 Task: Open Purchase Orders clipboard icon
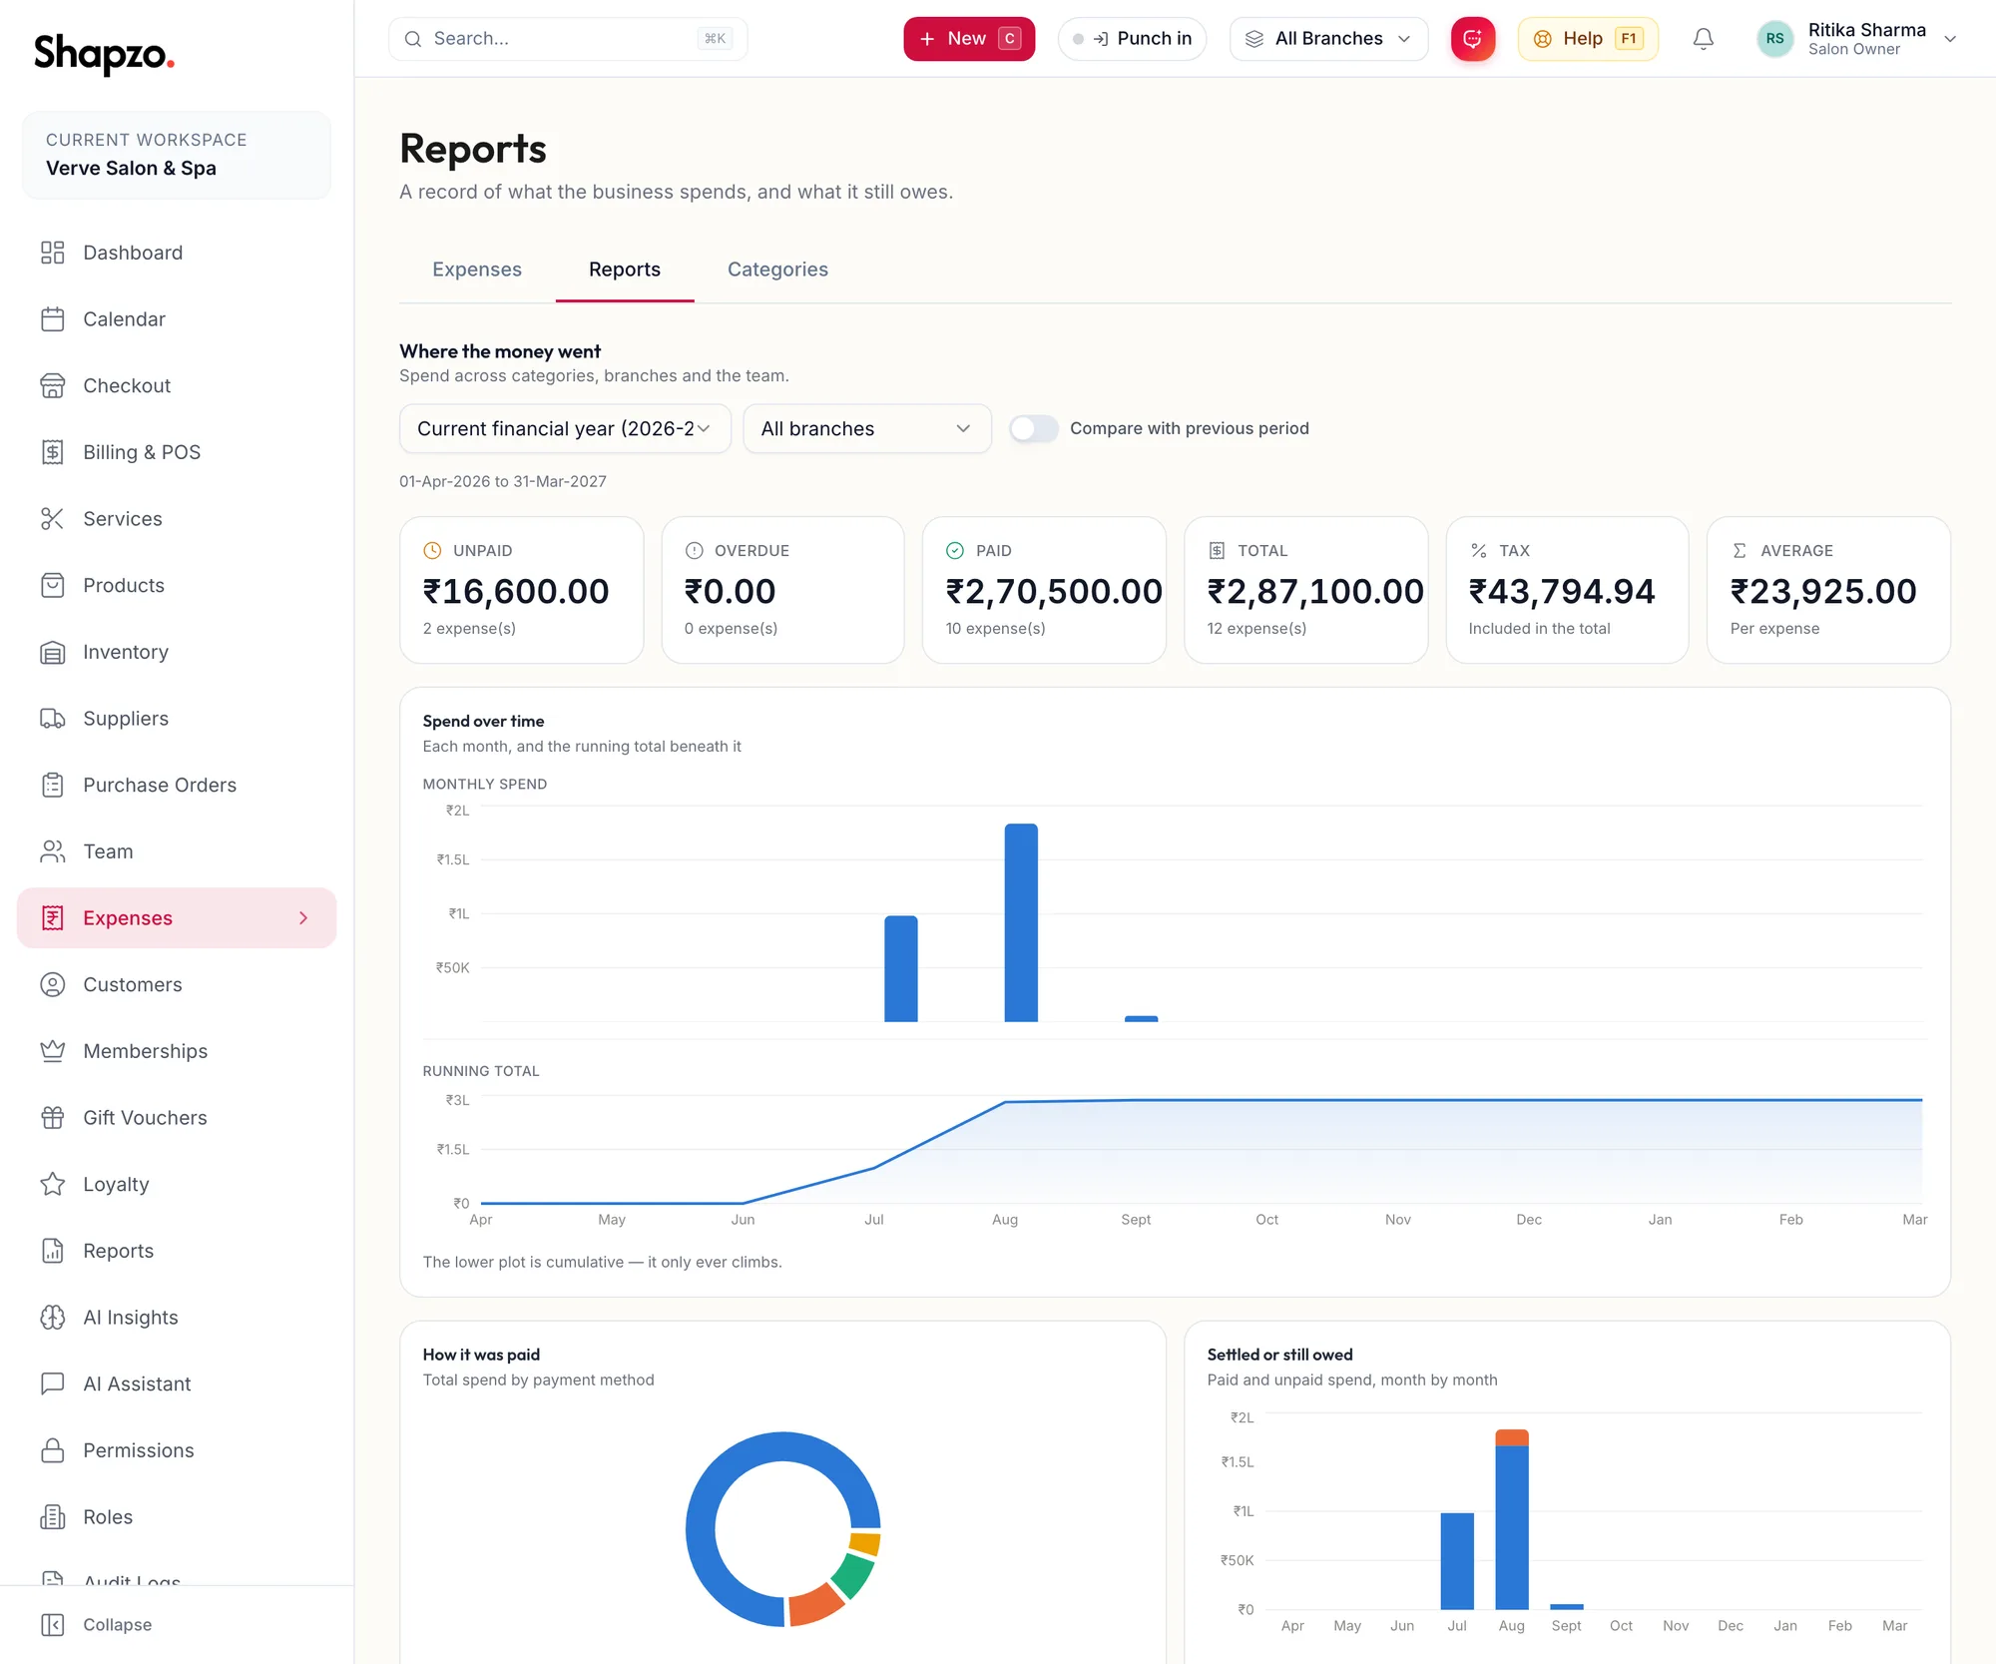52,785
